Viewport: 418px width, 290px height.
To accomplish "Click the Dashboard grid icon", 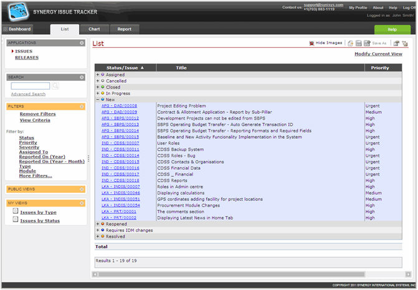I will point(6,29).
